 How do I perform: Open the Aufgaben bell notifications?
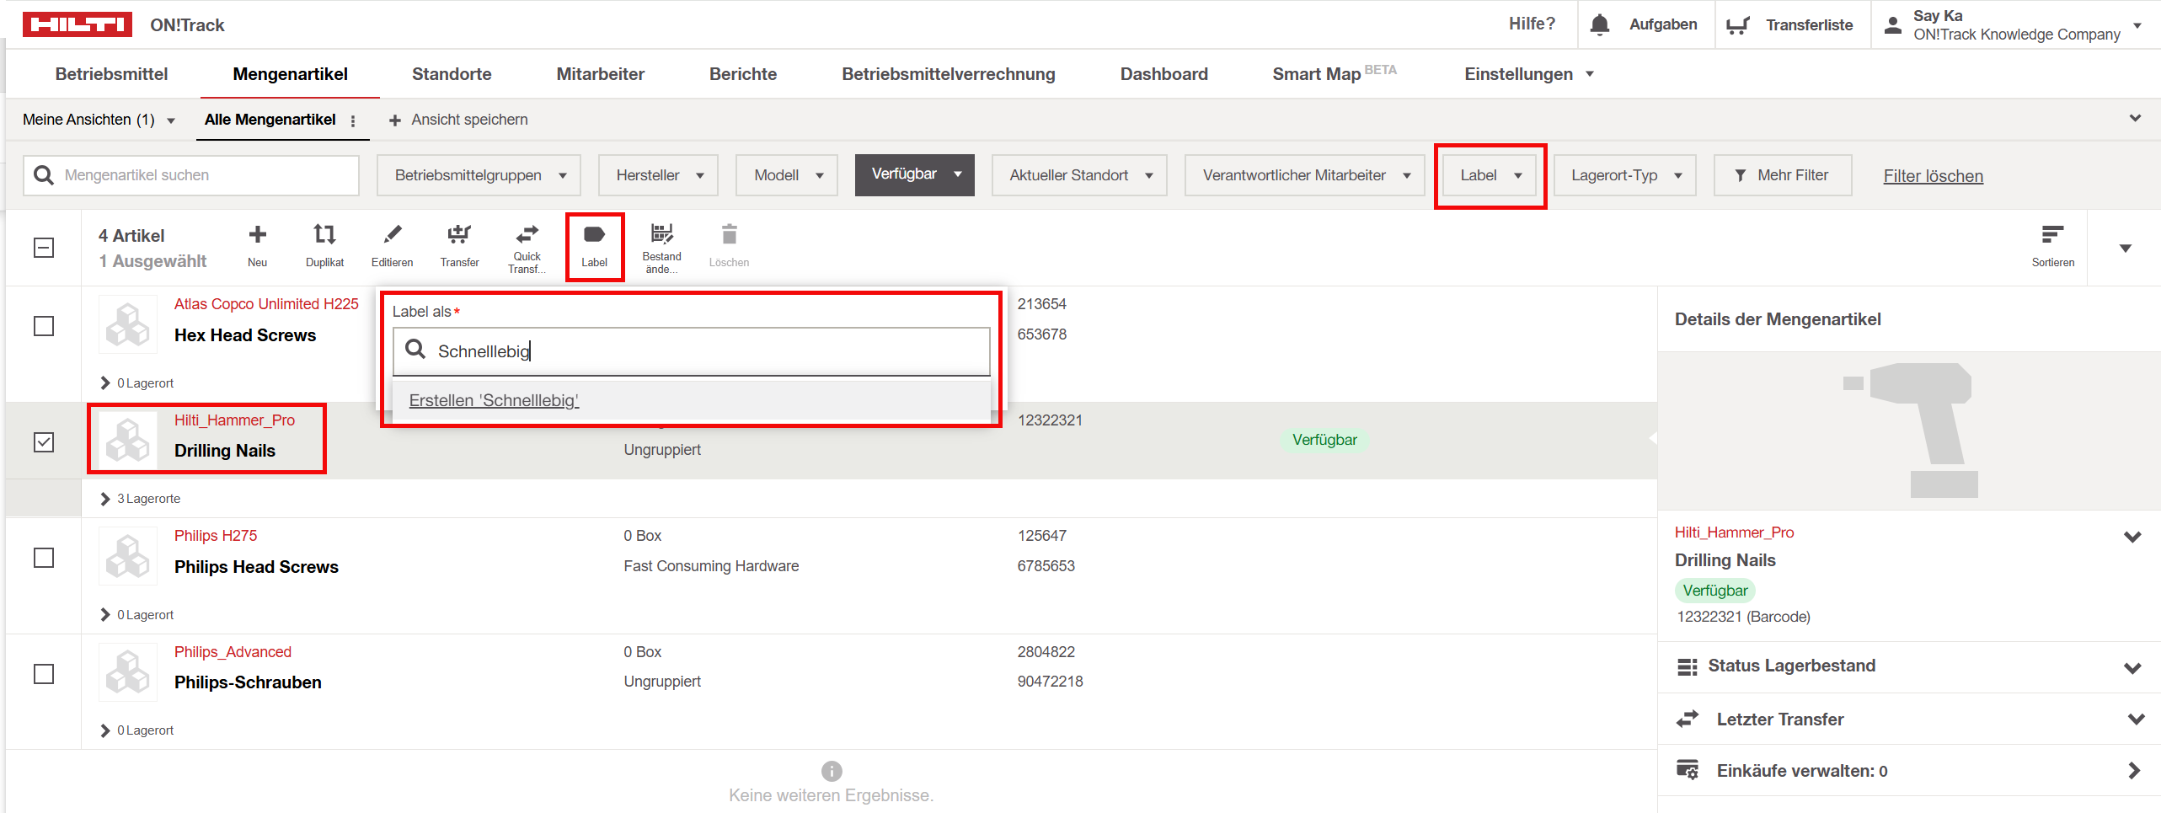click(x=1599, y=24)
